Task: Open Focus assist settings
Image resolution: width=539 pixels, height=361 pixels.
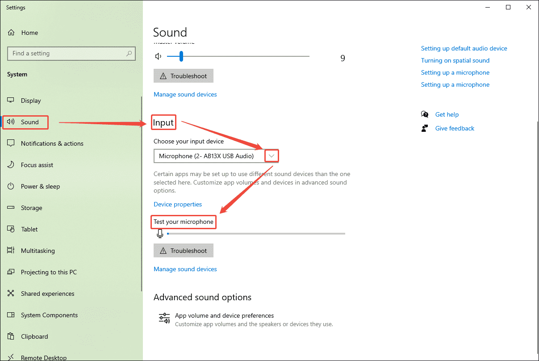Action: (x=11, y=164)
